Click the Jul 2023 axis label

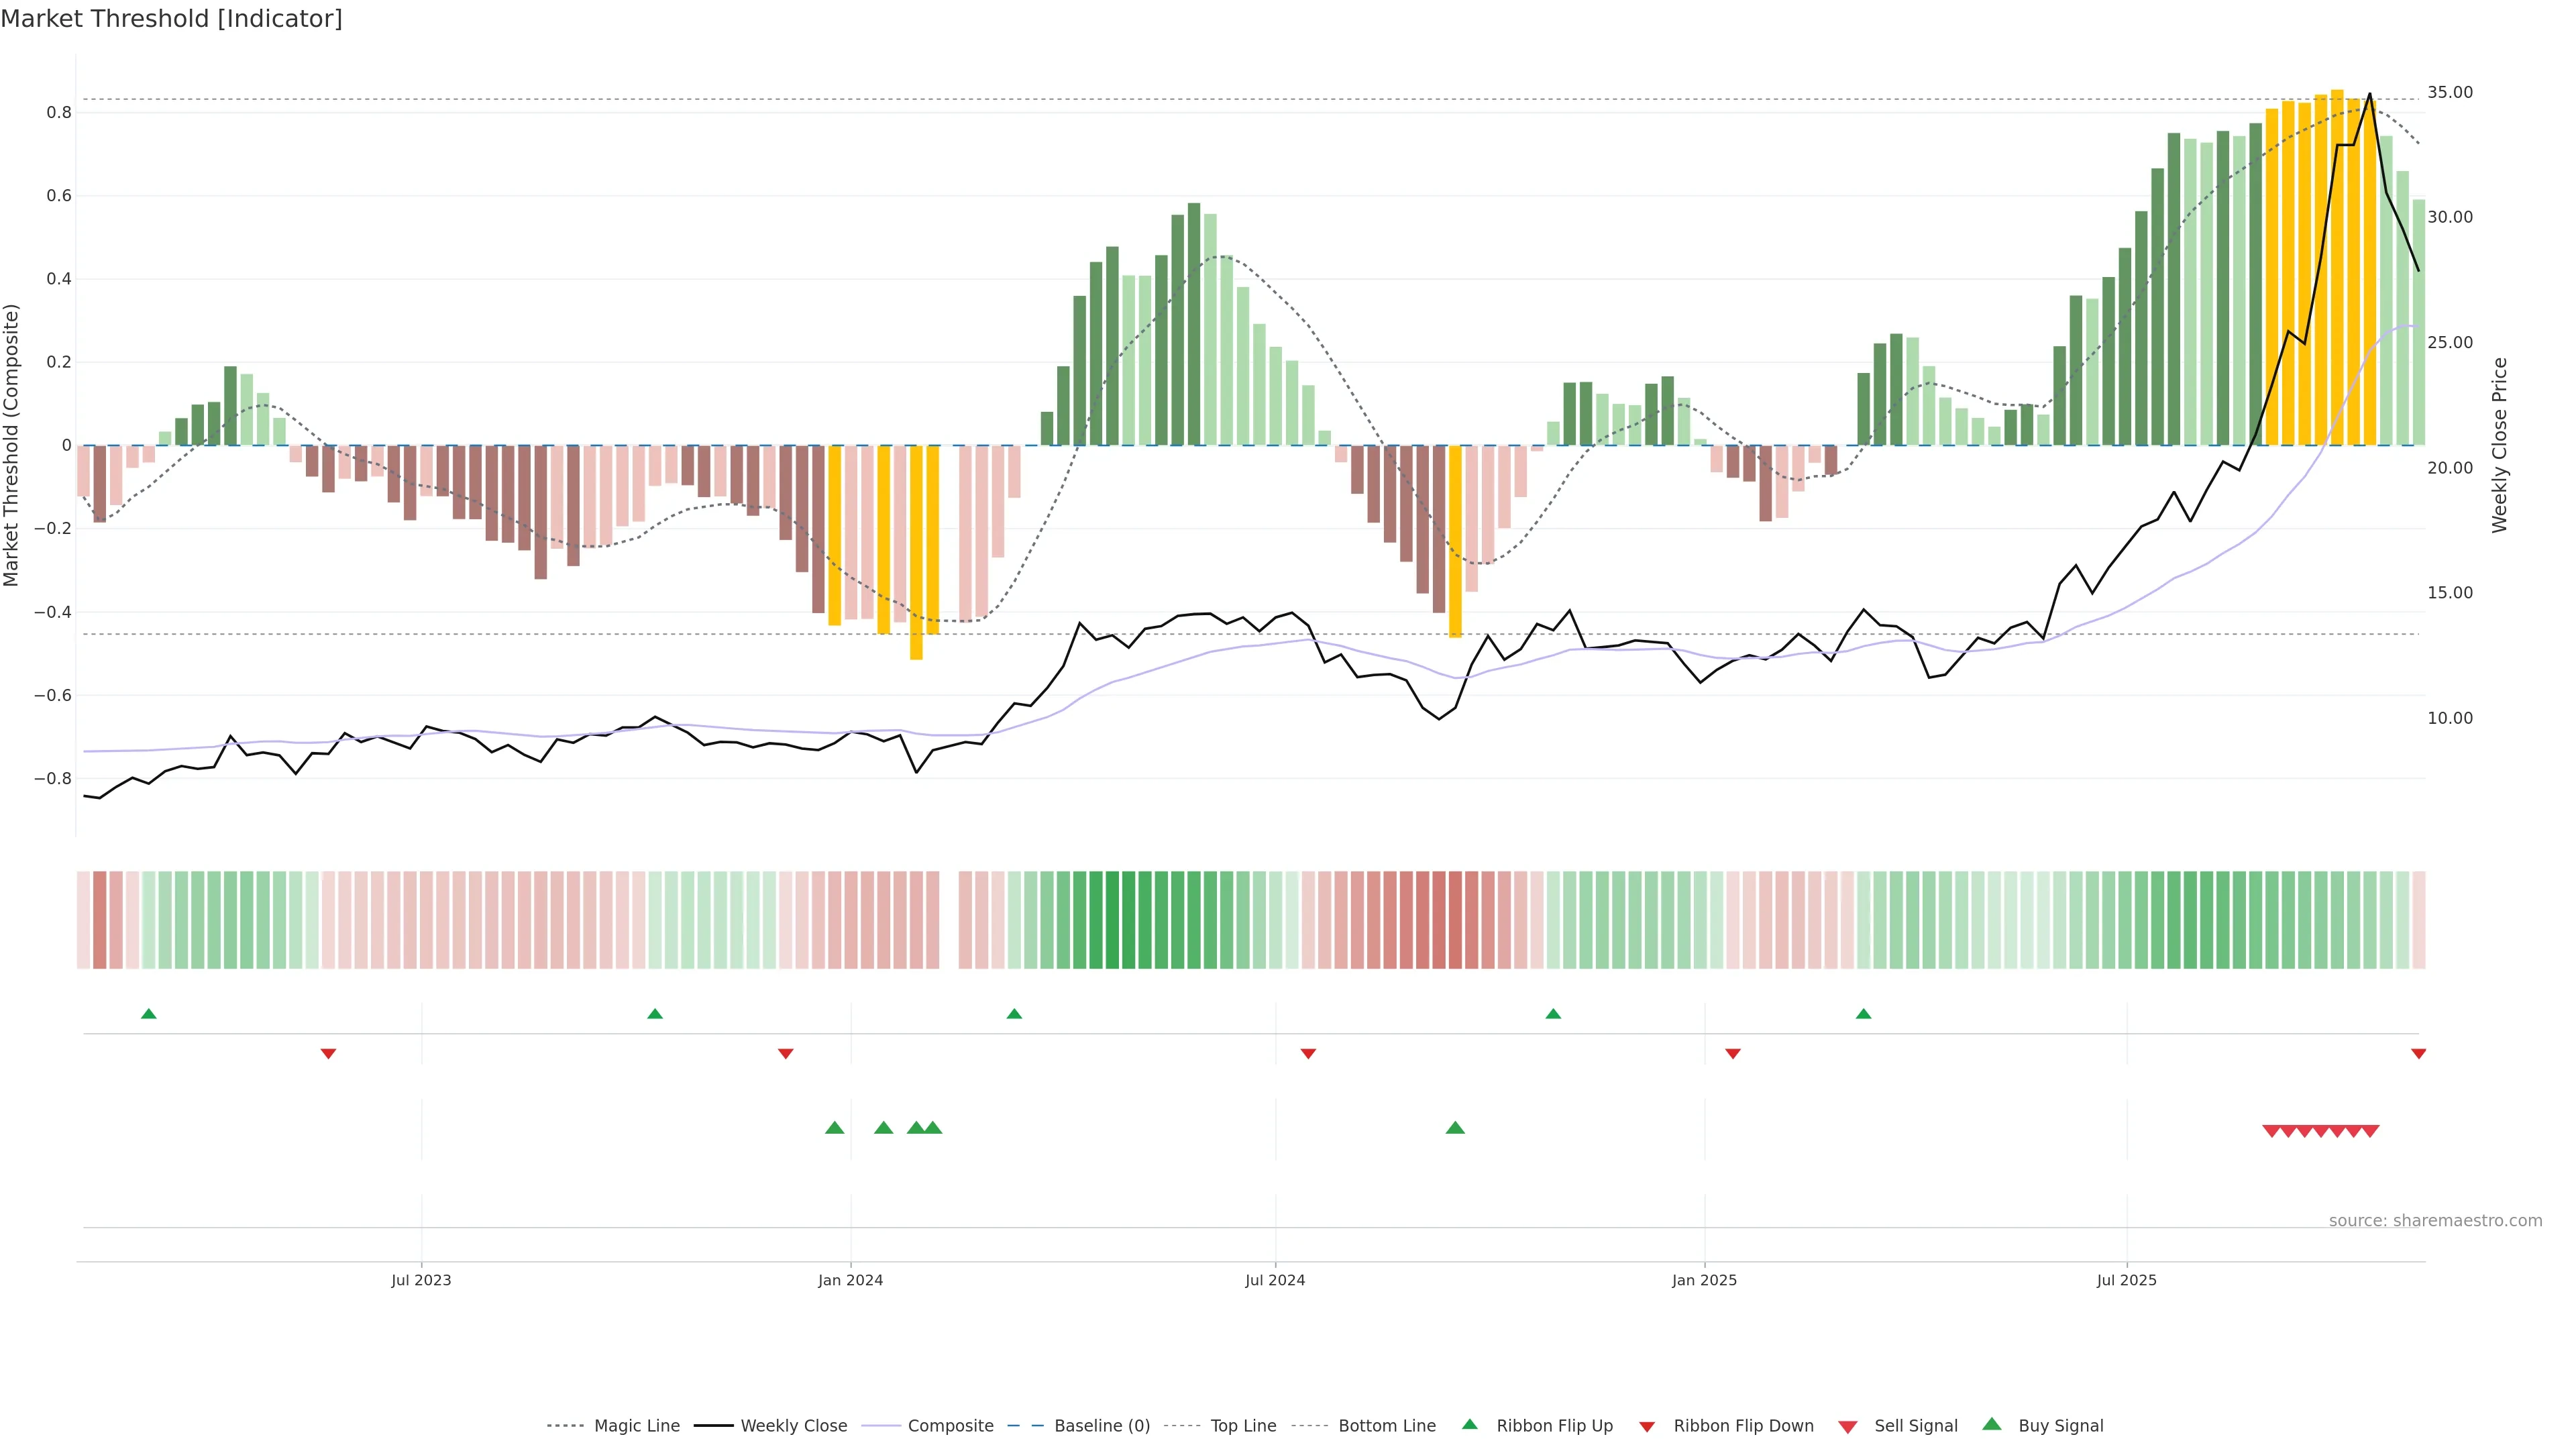pyautogui.click(x=421, y=1280)
